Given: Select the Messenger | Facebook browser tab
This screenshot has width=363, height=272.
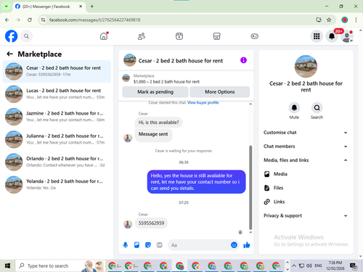Looking at the screenshot, I should coord(49,7).
